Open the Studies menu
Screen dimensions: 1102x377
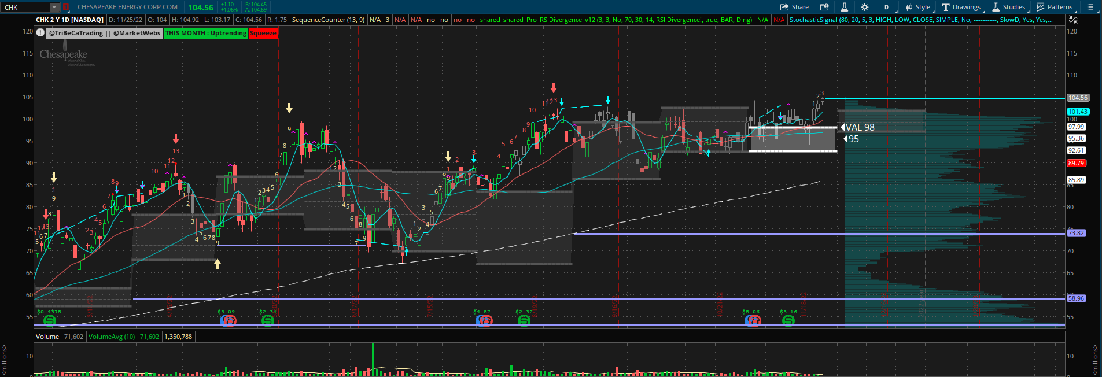[x=1009, y=7]
